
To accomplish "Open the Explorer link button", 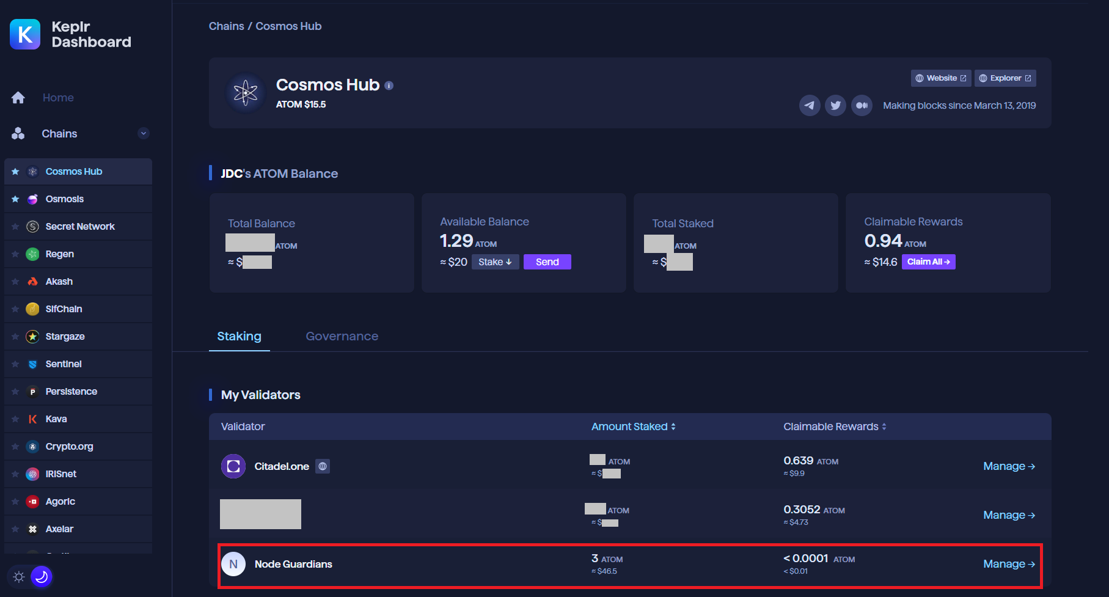I will coord(1005,78).
